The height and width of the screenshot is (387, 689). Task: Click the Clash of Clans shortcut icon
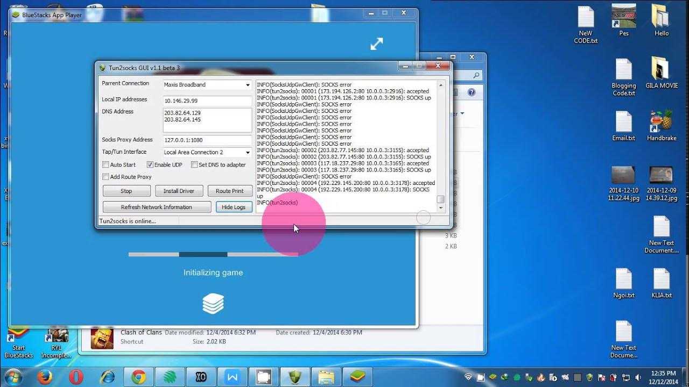pos(102,338)
